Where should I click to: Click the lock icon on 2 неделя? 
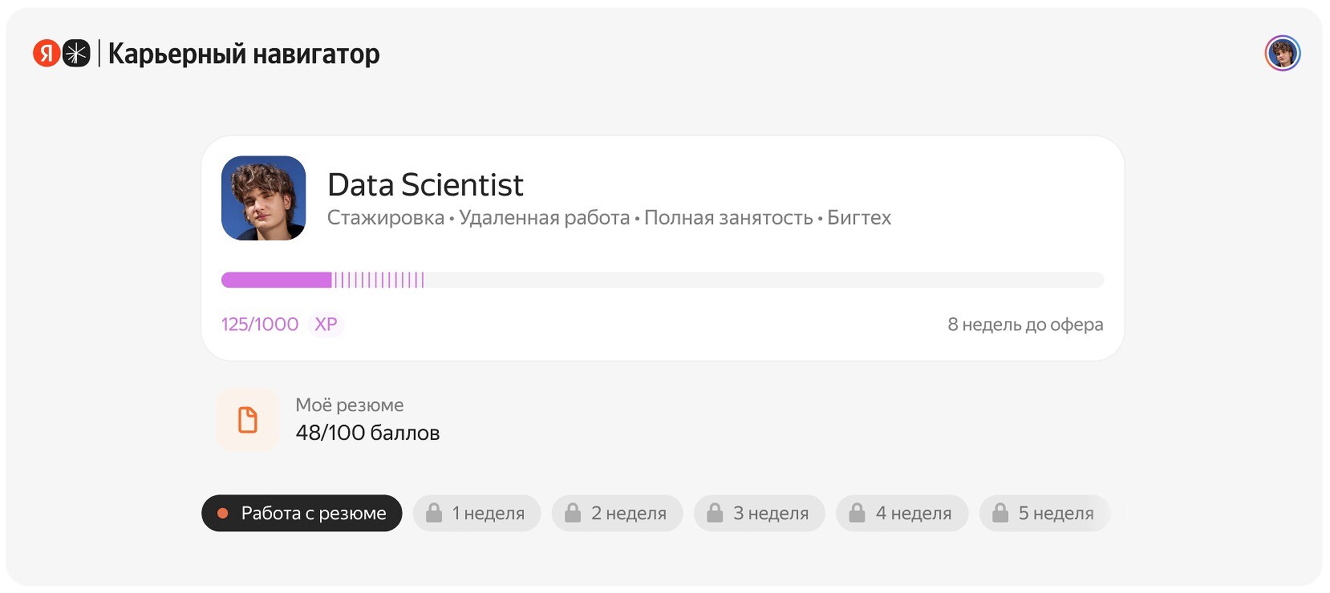(573, 513)
